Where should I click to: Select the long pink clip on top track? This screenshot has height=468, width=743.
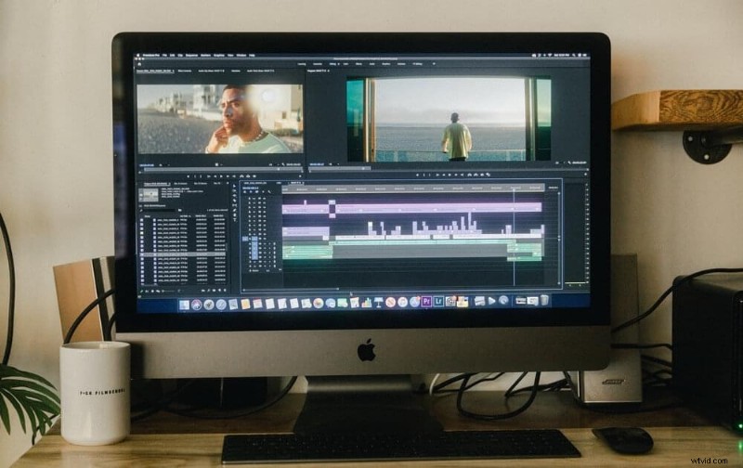click(x=438, y=207)
